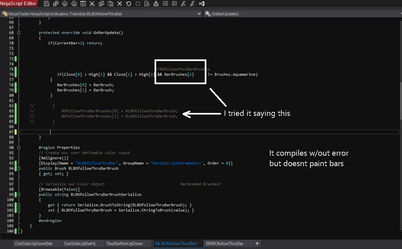The width and height of the screenshot is (402, 249).
Task: Click the Comment selection icon
Action: (x=184, y=4)
